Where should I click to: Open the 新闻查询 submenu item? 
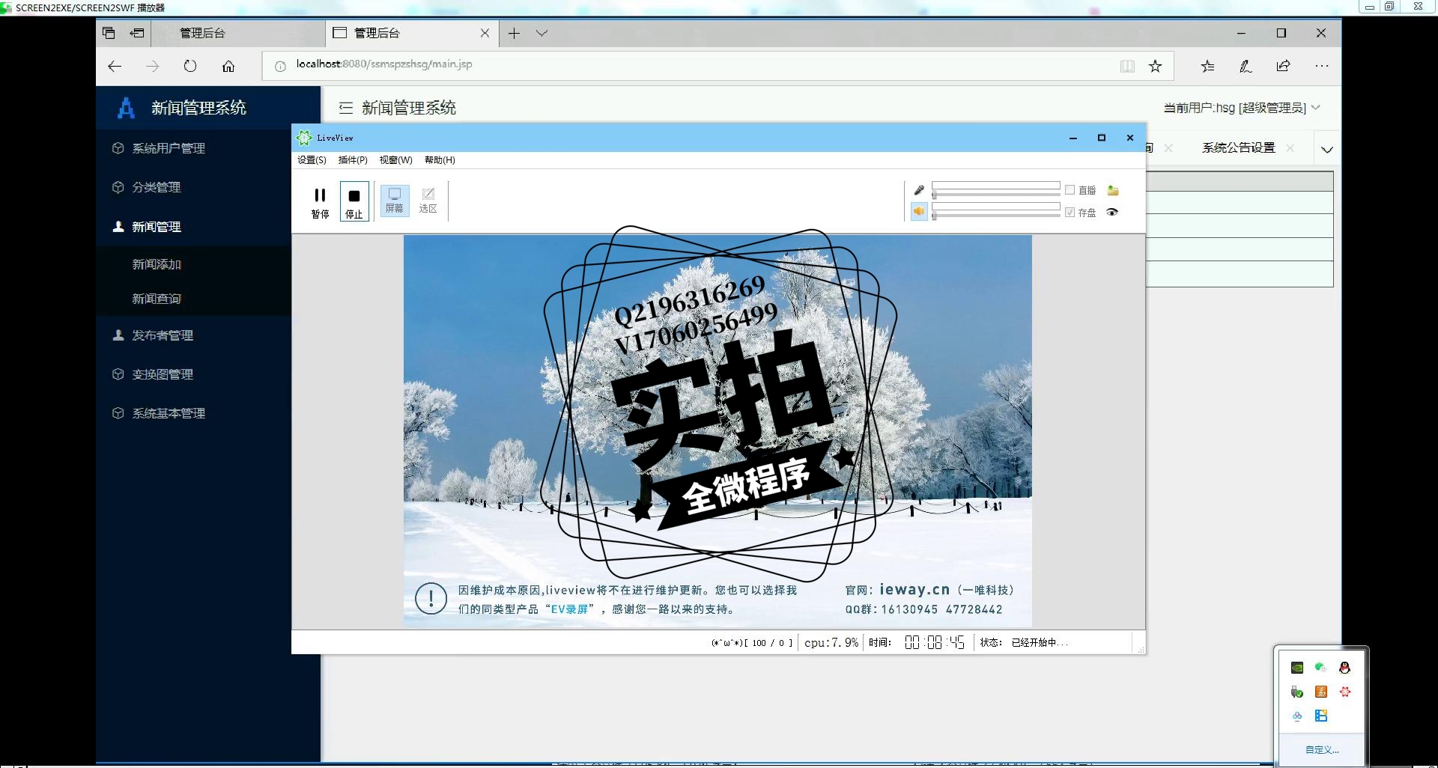tap(157, 299)
